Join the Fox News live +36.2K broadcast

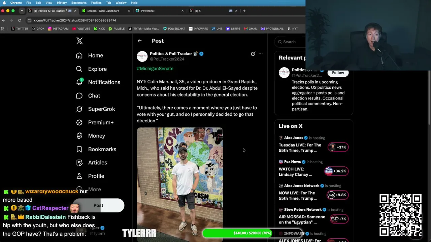tap(336, 171)
